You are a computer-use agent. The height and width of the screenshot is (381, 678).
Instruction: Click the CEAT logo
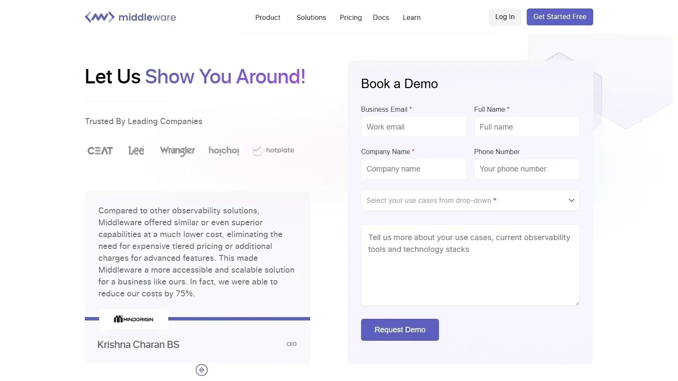[100, 151]
